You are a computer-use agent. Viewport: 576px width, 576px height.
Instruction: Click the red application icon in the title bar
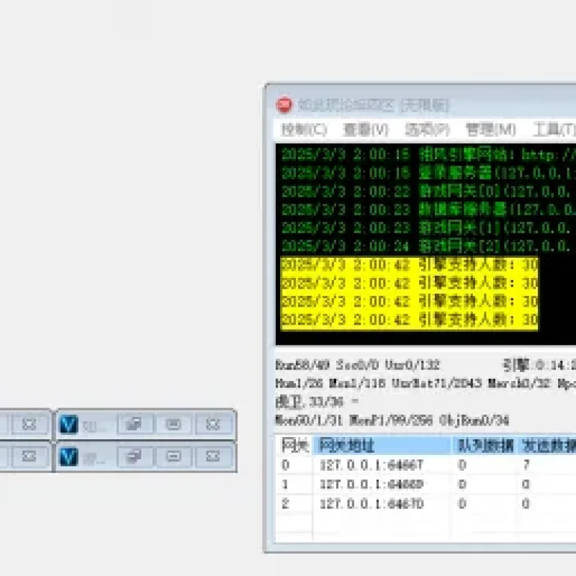point(284,105)
